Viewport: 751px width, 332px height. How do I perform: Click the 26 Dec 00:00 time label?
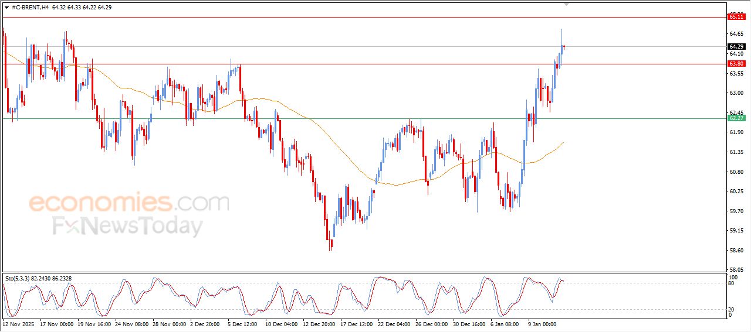click(x=432, y=323)
